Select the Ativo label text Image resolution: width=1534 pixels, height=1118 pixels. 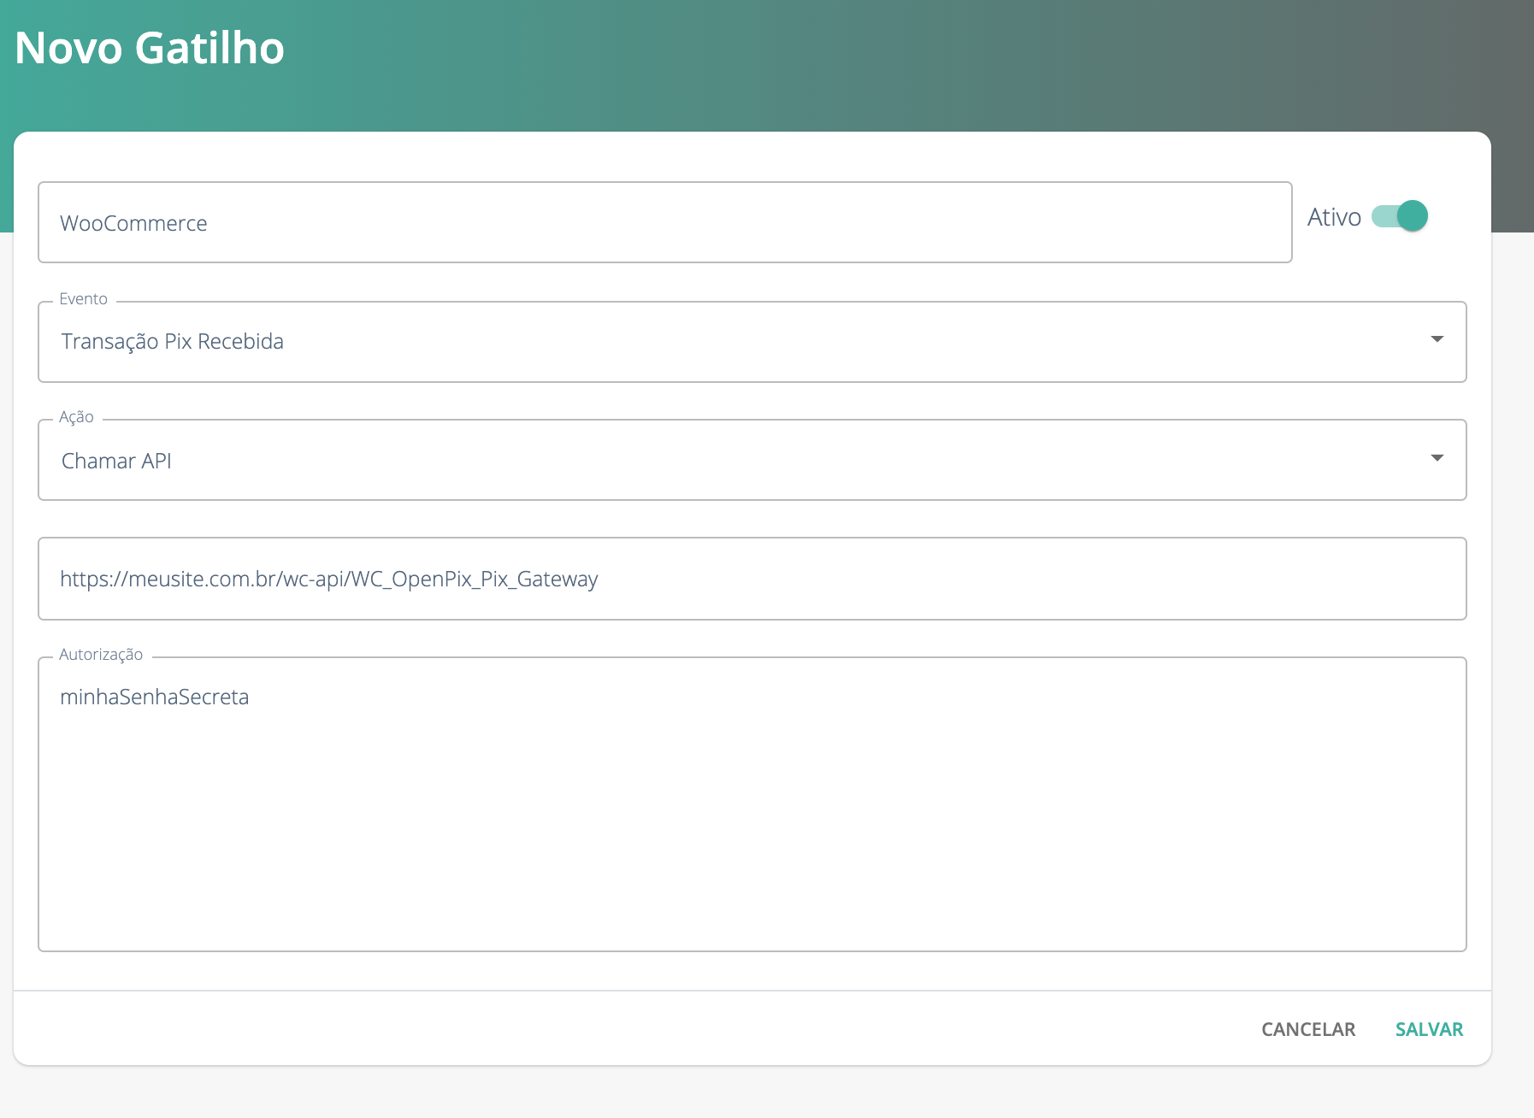coord(1335,215)
